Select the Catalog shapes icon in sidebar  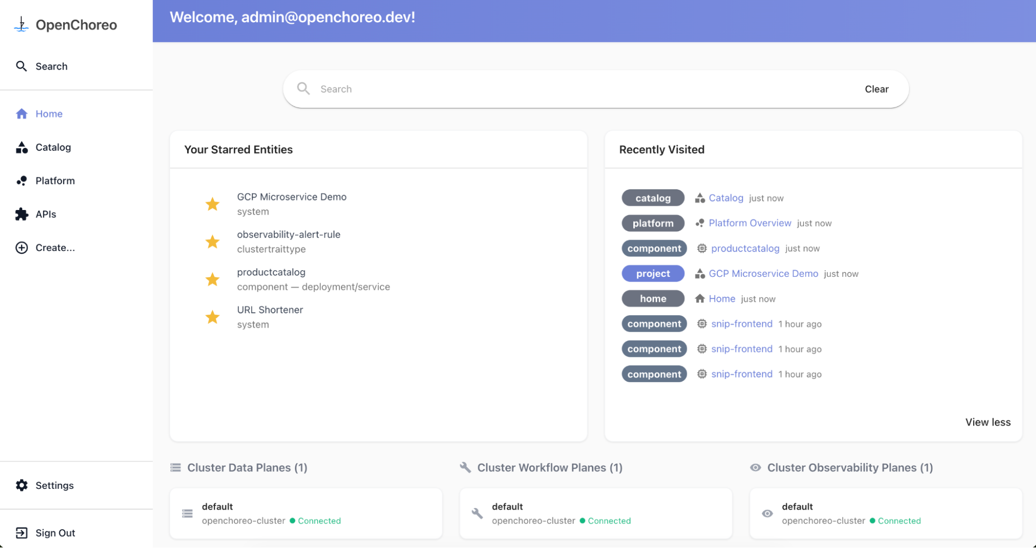[22, 147]
